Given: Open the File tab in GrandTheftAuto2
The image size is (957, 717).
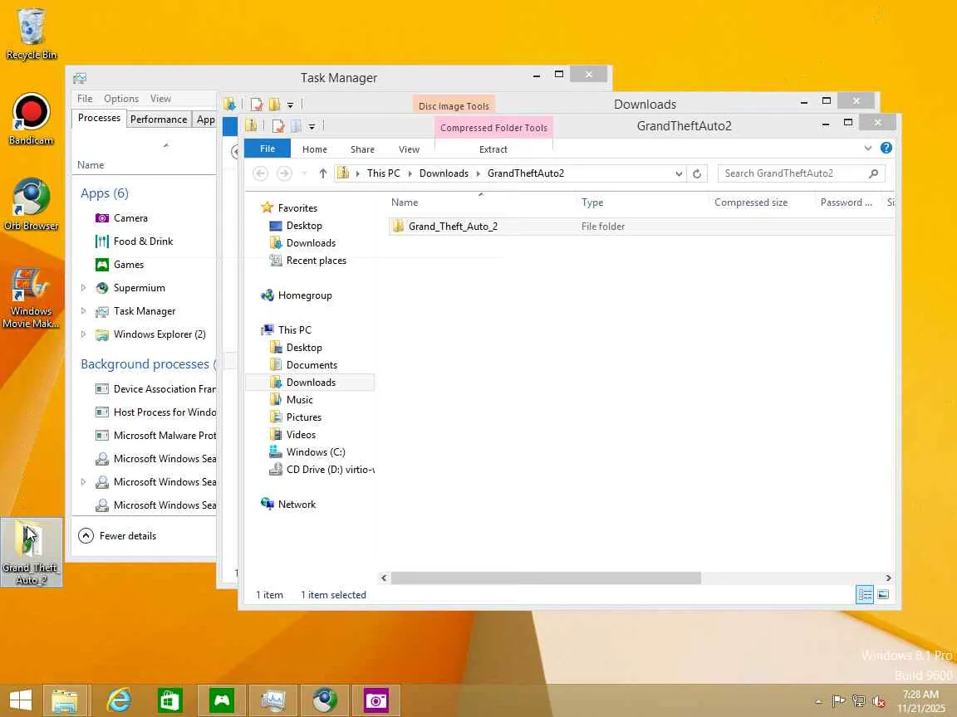Looking at the screenshot, I should click(267, 149).
